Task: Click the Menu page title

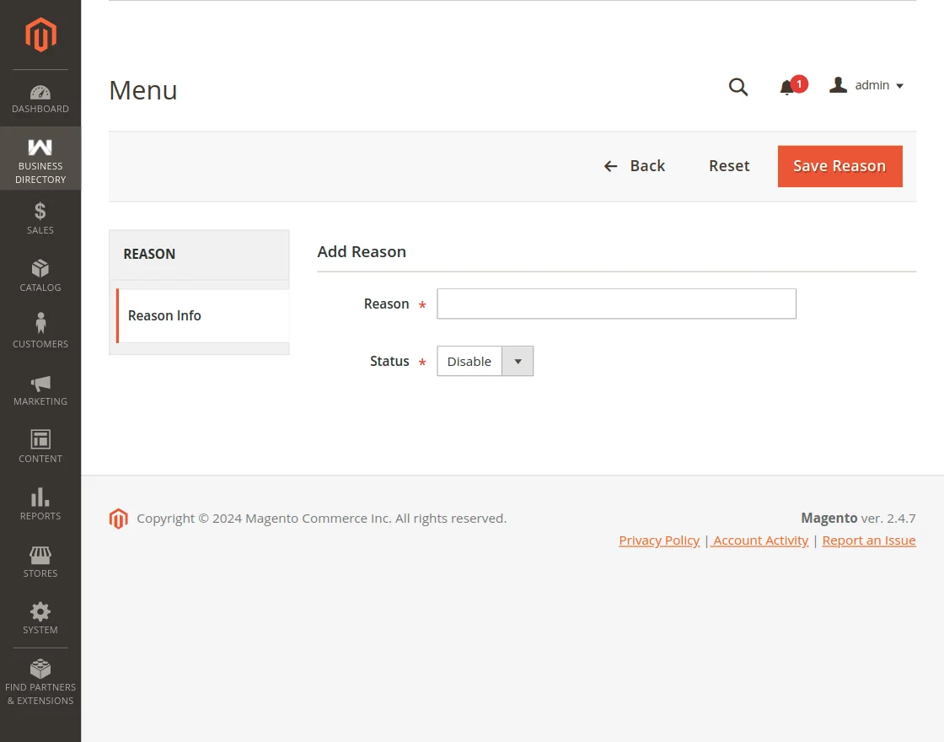Action: (x=143, y=90)
